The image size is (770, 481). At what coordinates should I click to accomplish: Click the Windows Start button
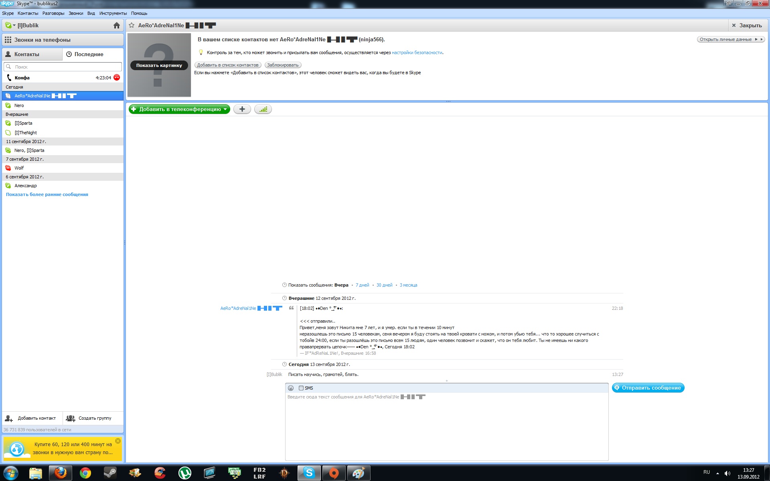[11, 473]
